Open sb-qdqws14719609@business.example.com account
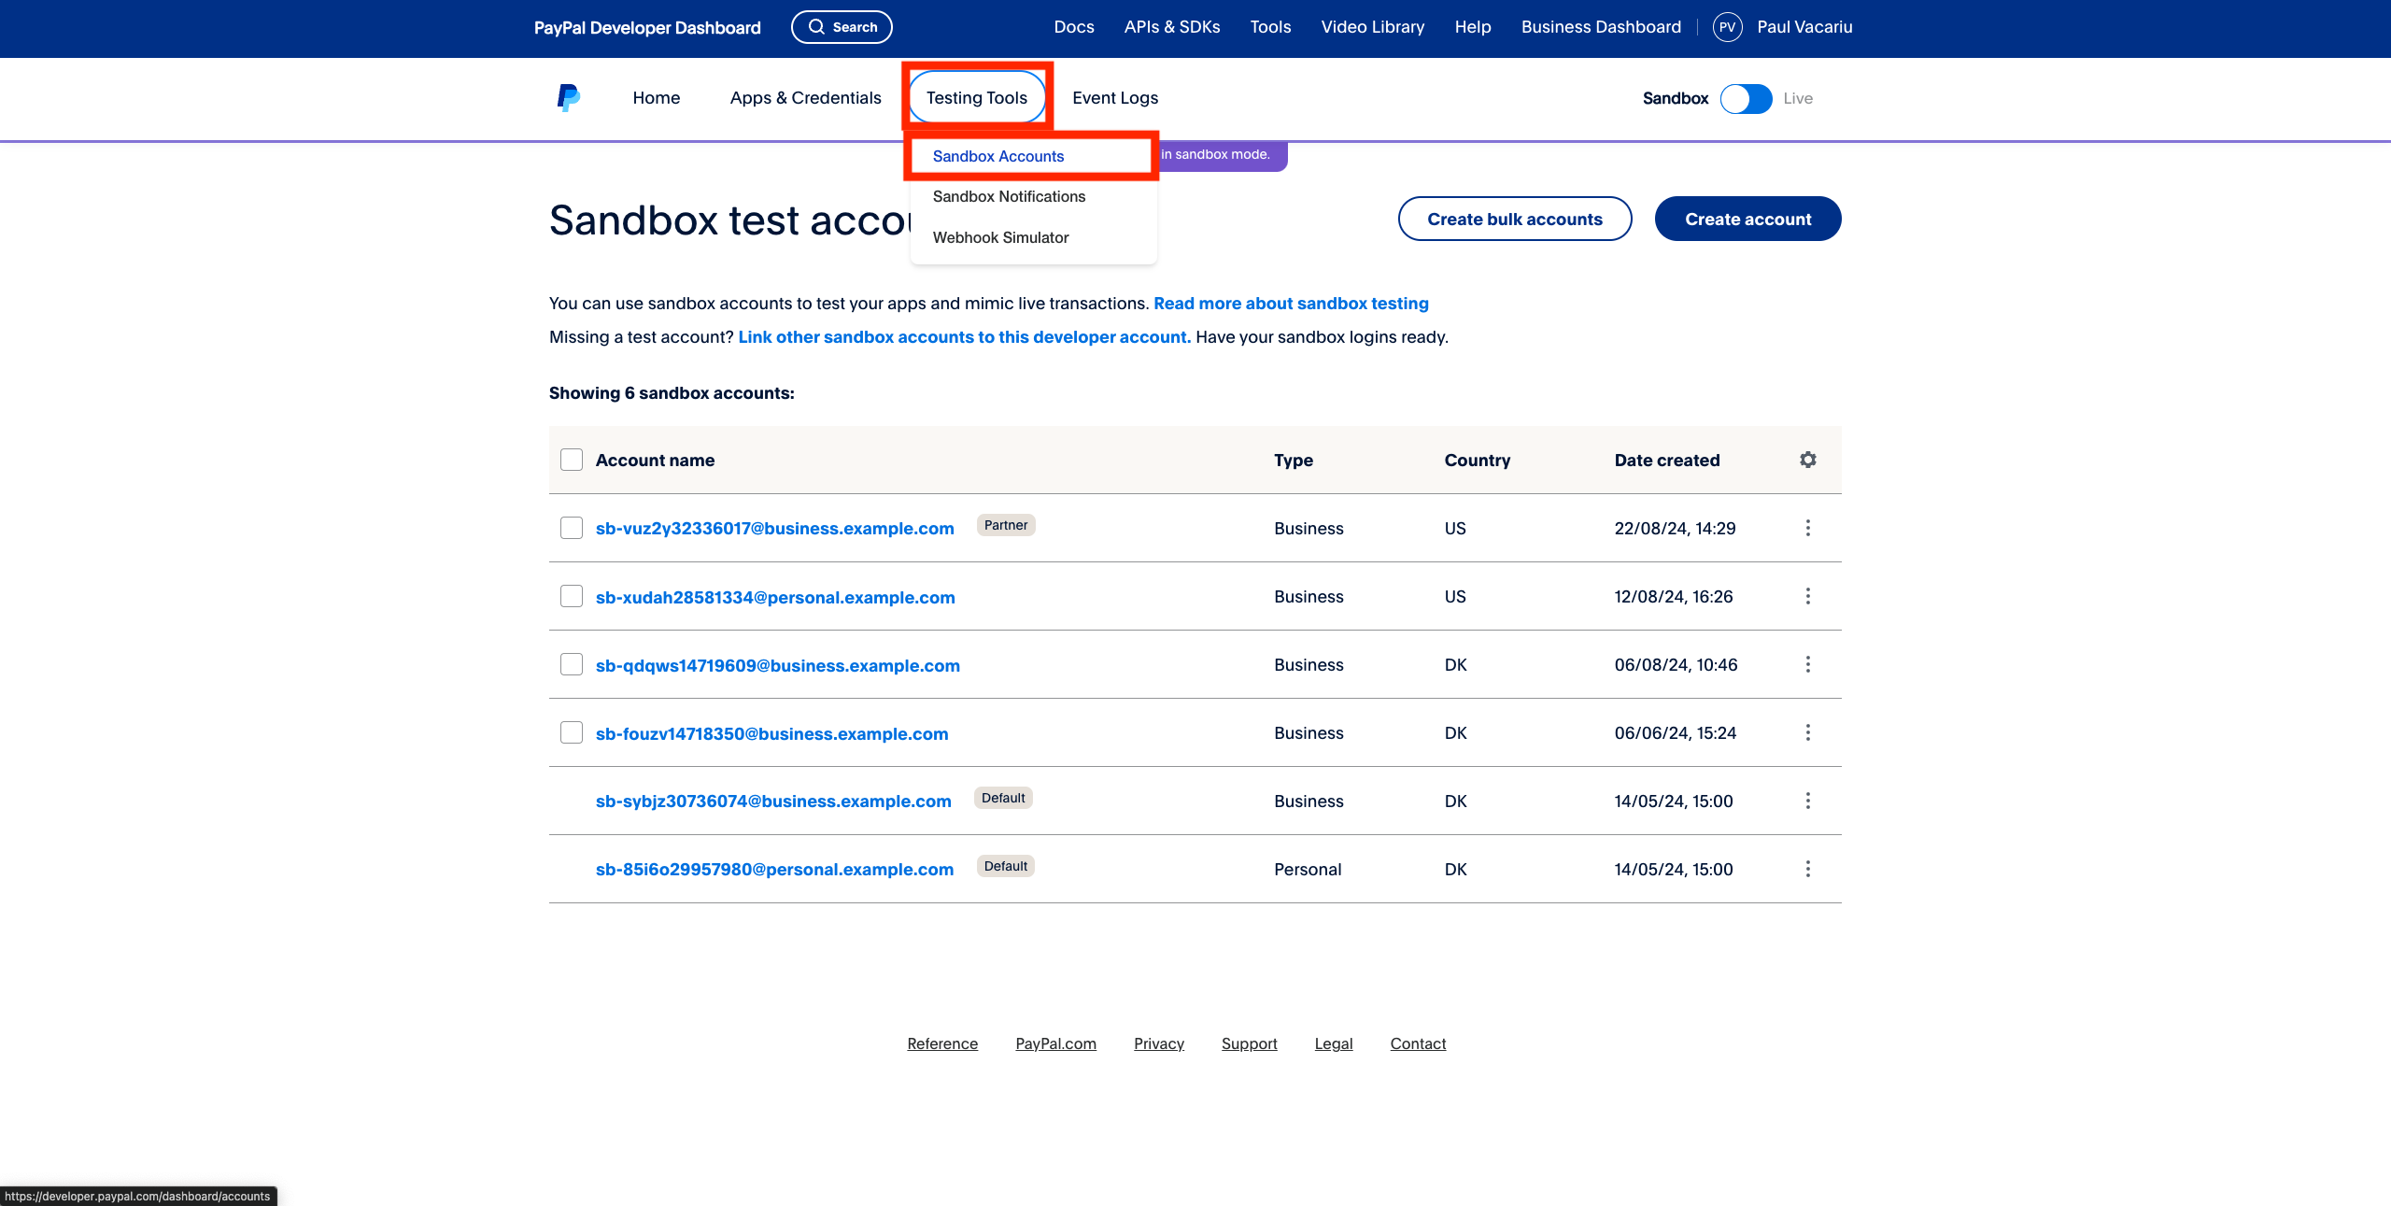This screenshot has width=2391, height=1206. [x=778, y=666]
